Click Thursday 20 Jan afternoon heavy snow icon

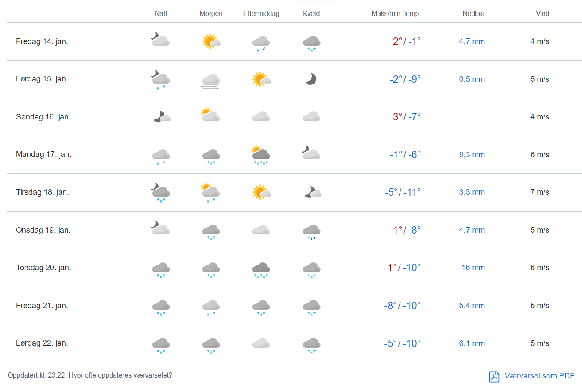[x=261, y=269]
